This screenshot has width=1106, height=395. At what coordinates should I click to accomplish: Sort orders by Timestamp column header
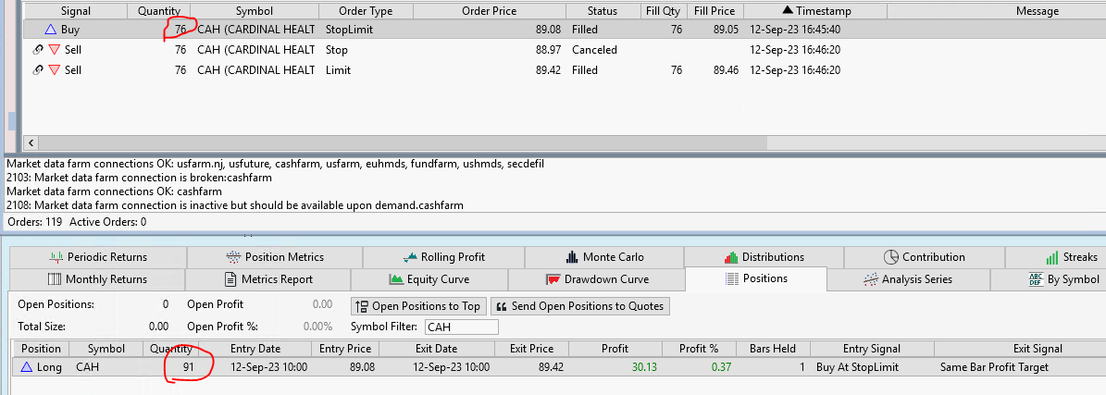coord(814,11)
